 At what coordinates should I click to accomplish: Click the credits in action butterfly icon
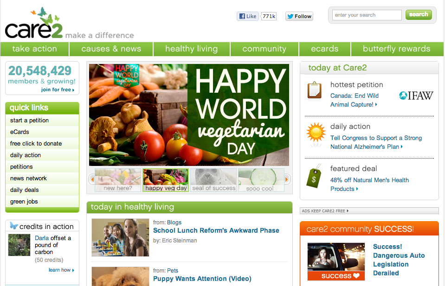point(13,225)
